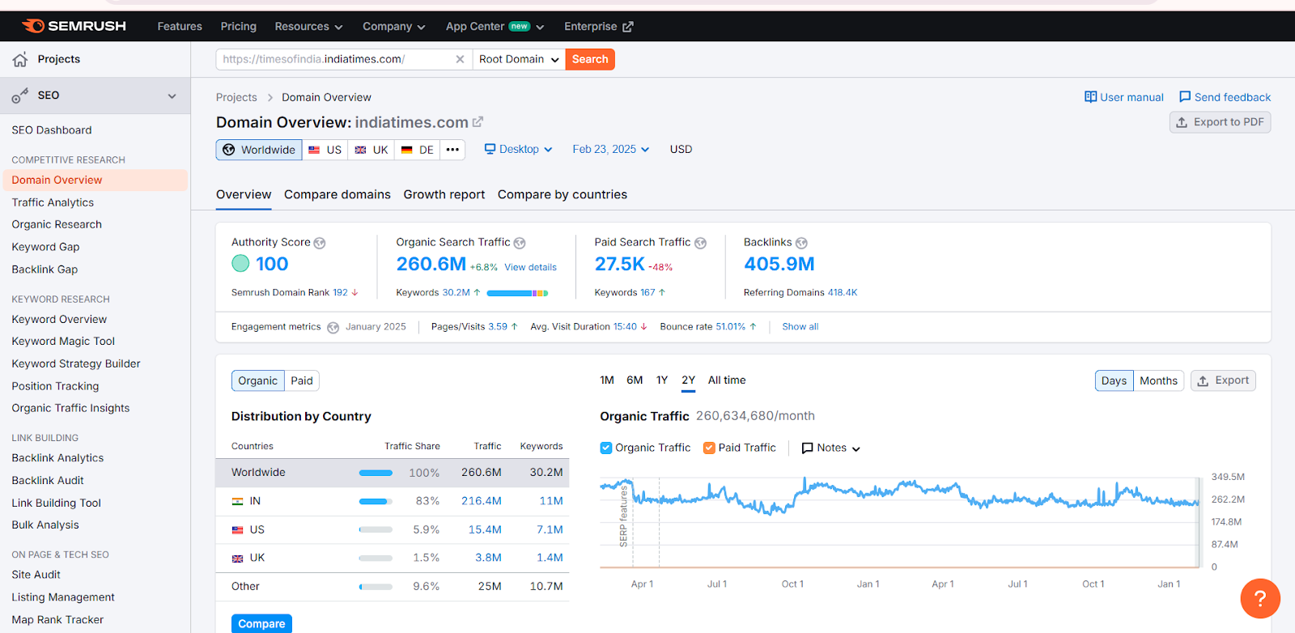Switch distribution view to Paid

coord(302,380)
